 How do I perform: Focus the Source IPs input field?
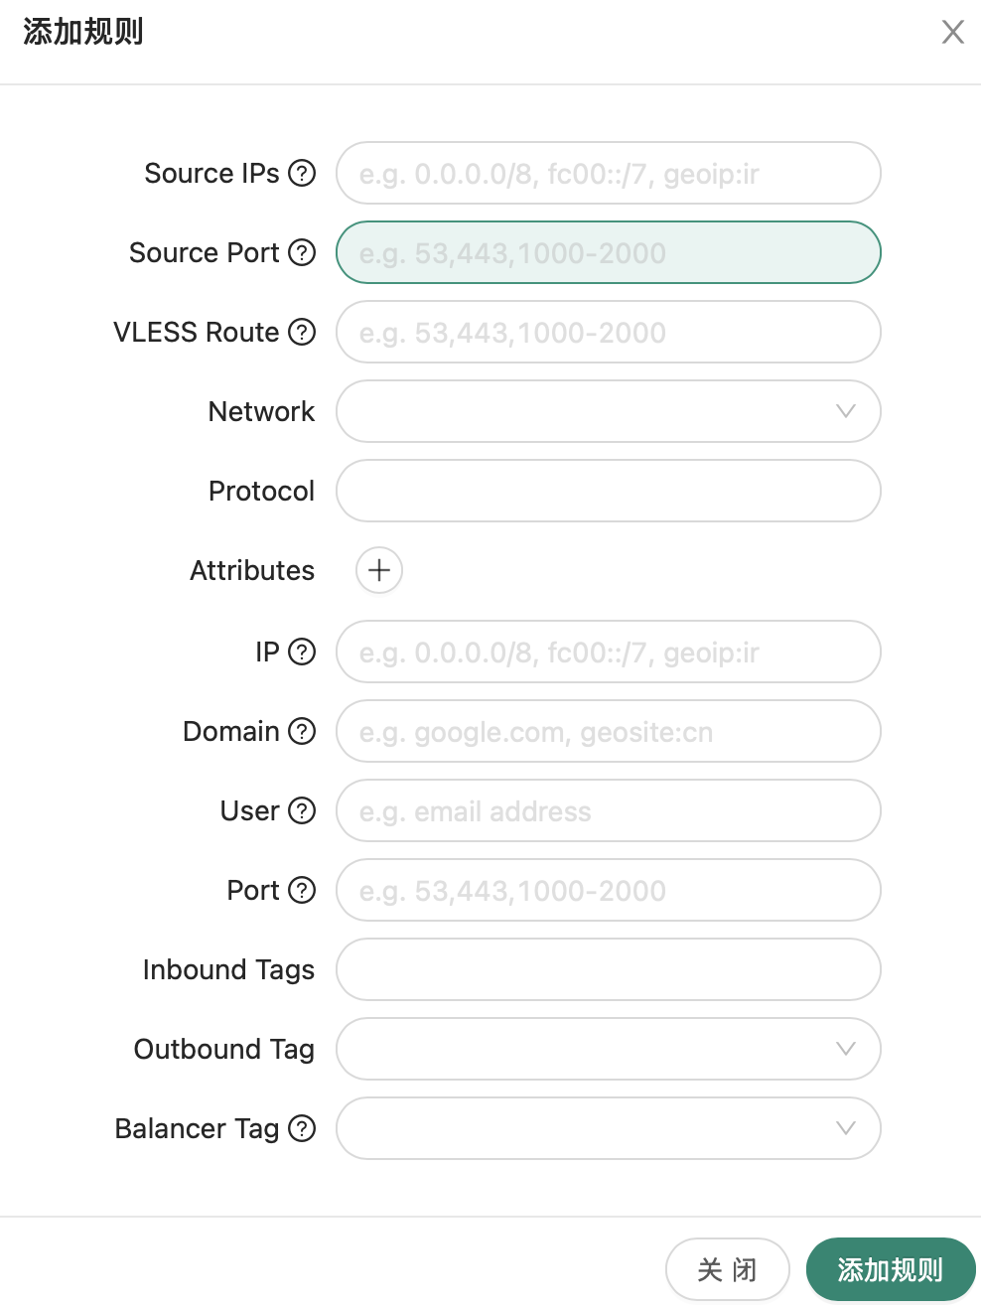point(608,173)
